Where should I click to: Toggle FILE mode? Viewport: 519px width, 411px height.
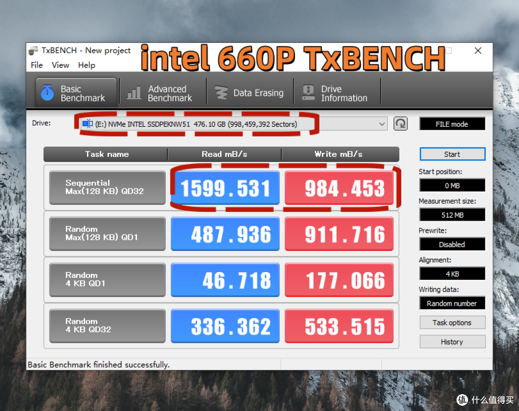click(452, 124)
